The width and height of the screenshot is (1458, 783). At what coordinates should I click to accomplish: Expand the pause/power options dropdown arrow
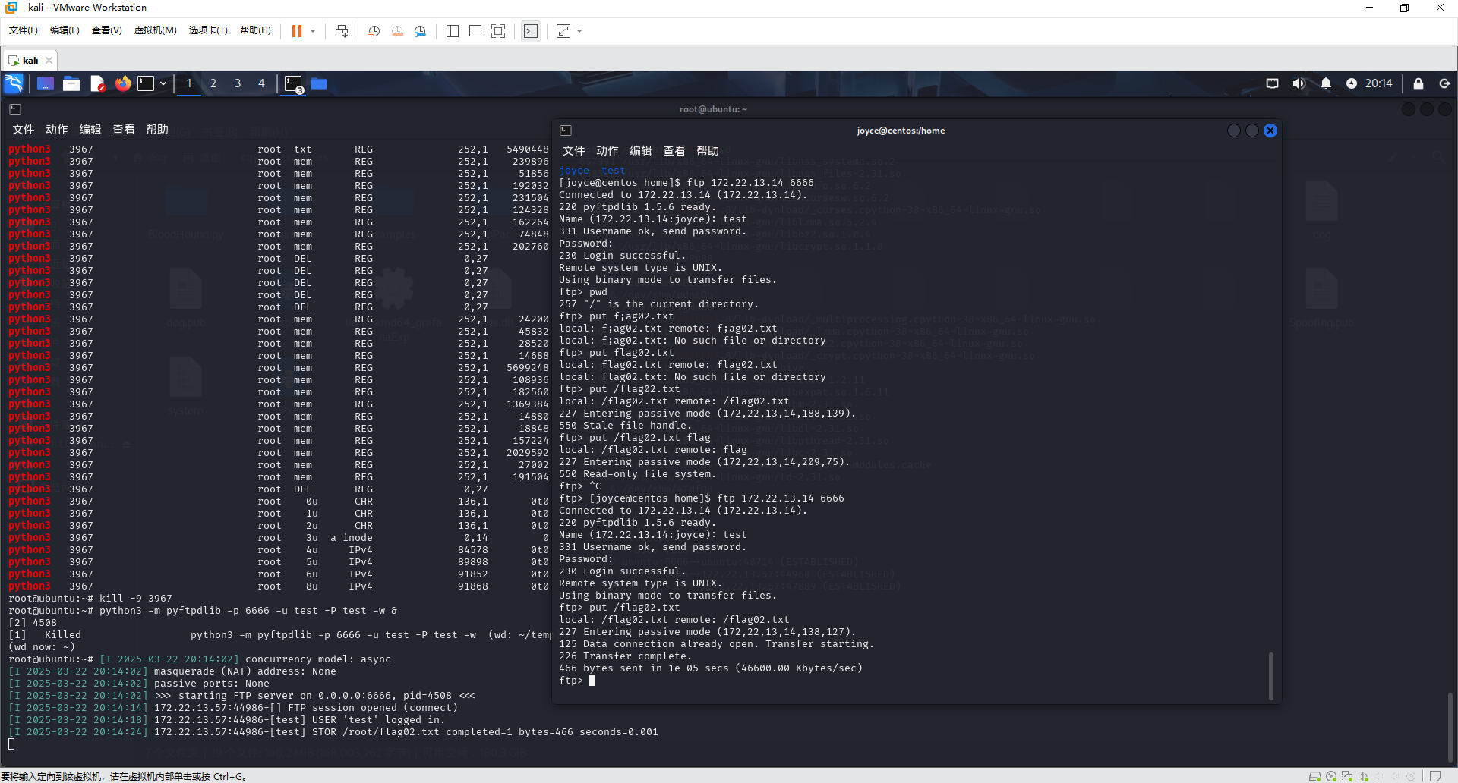(313, 31)
